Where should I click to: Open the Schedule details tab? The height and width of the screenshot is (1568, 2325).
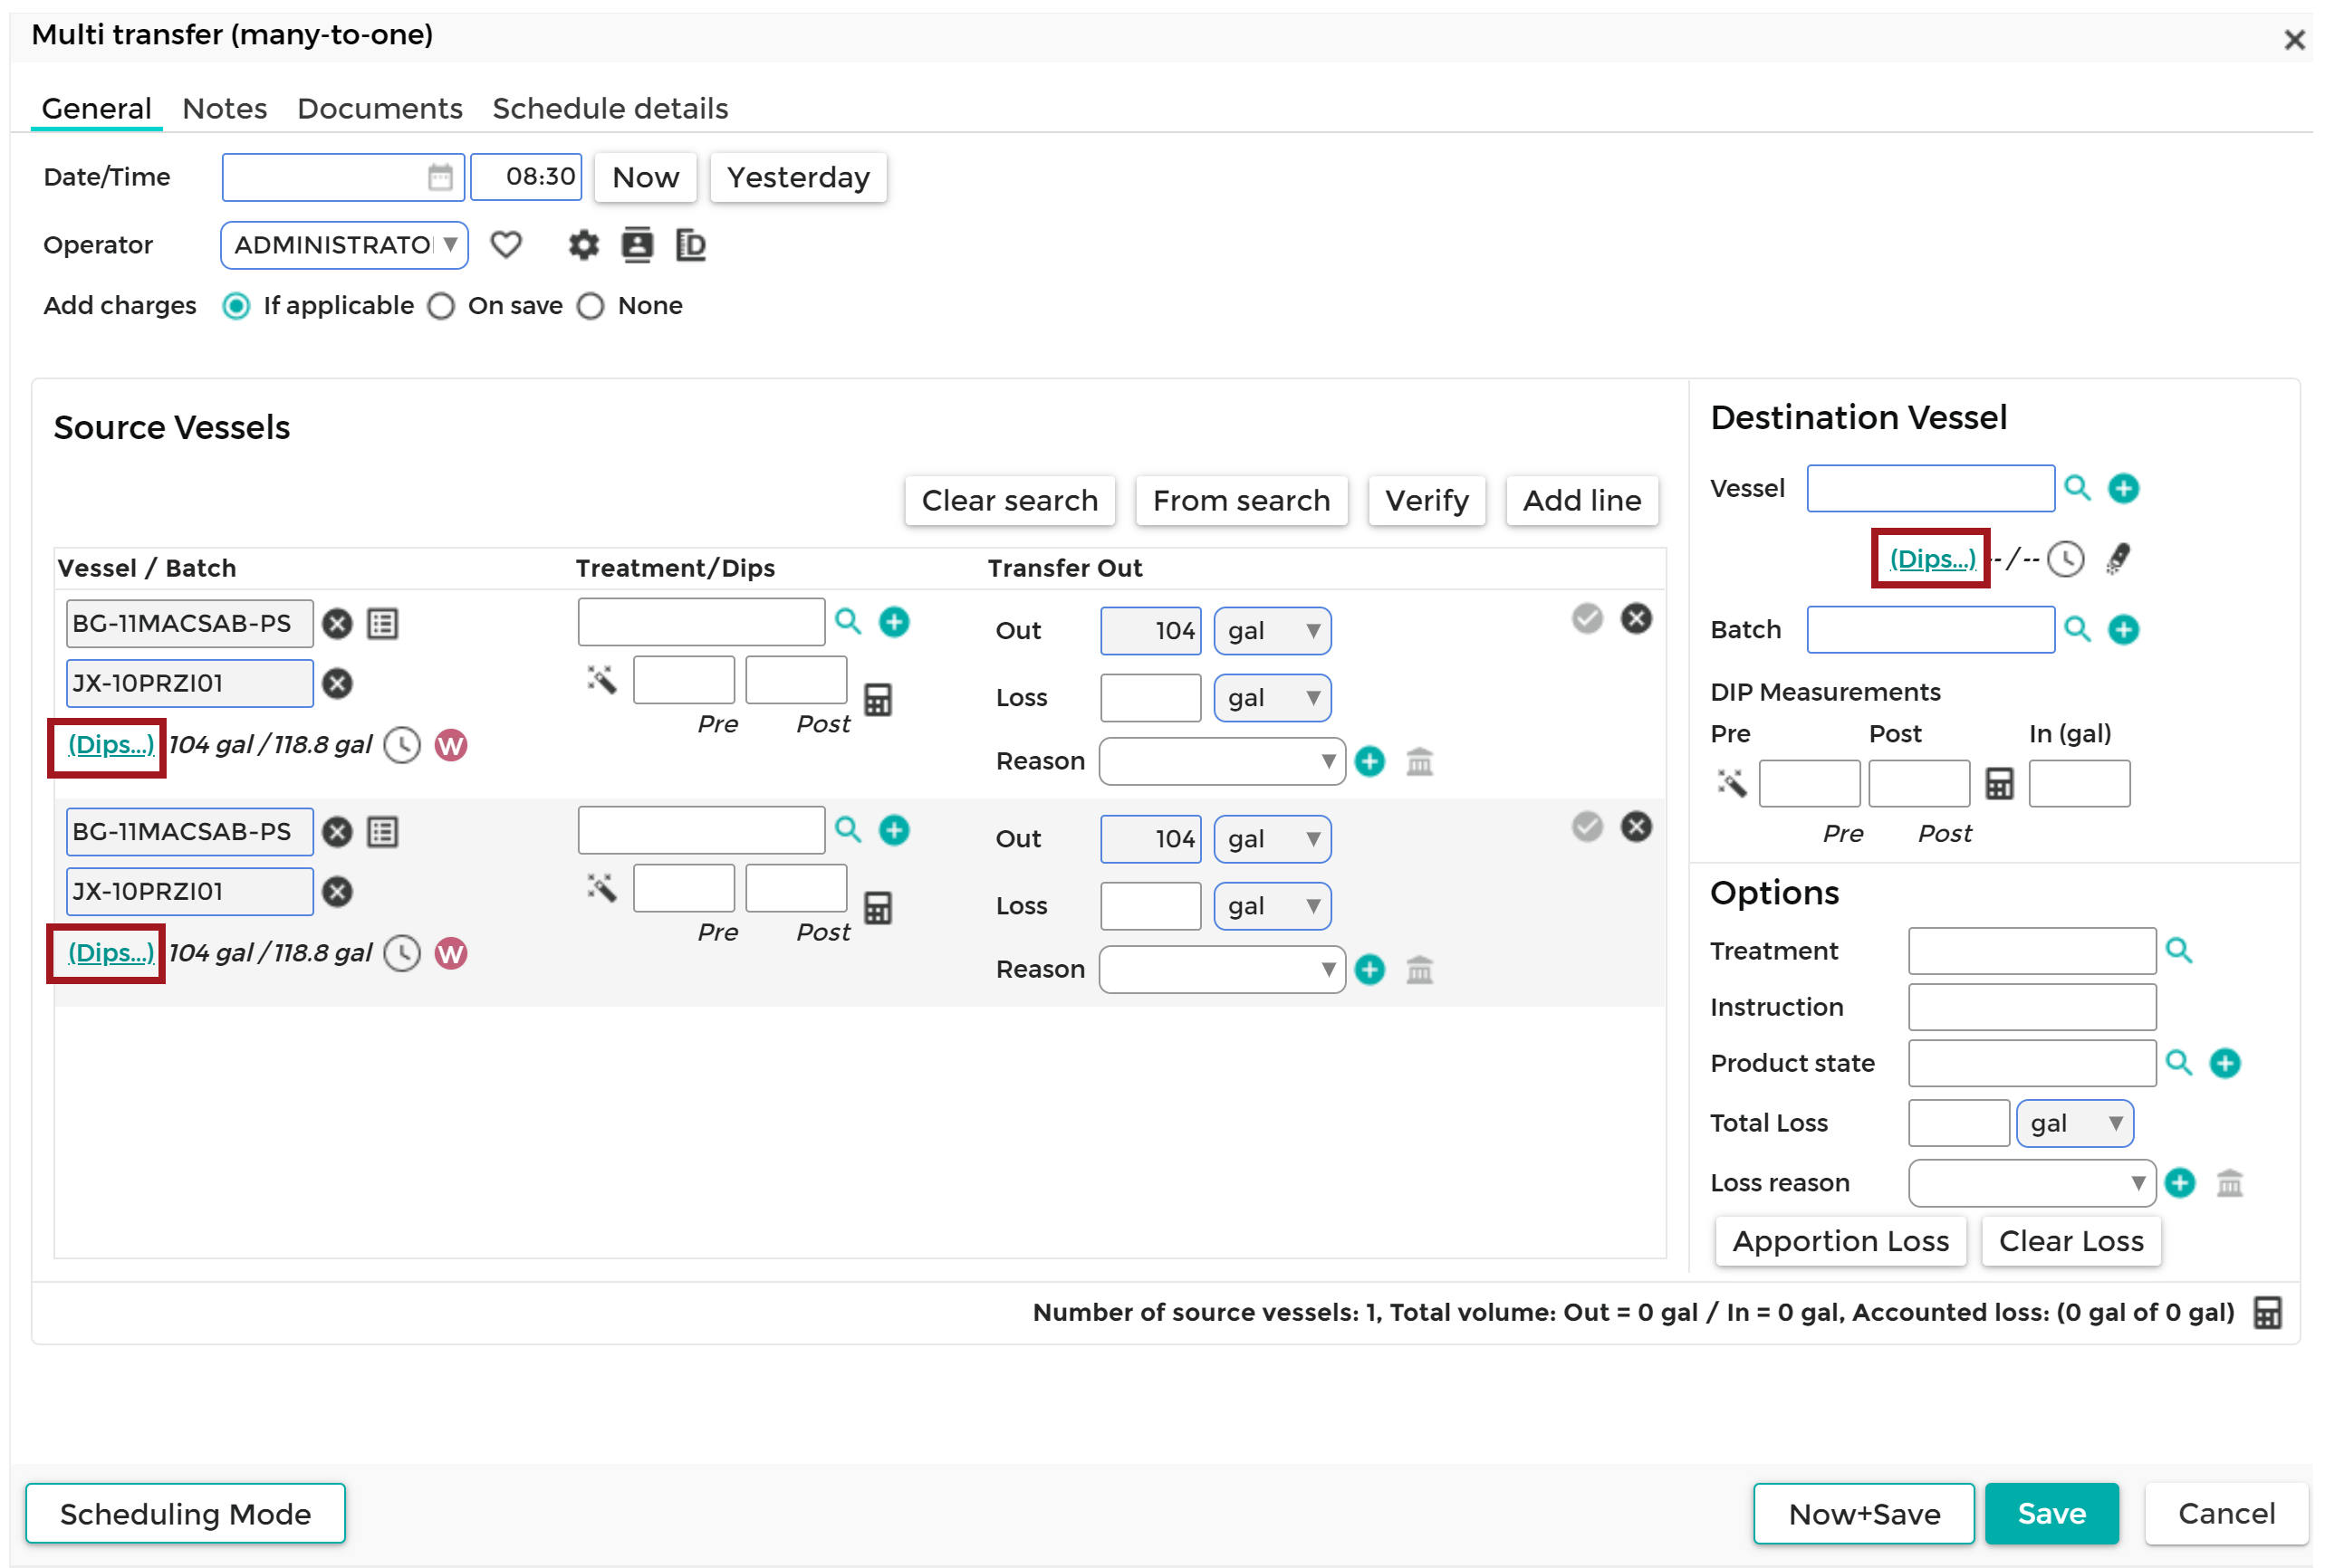[x=610, y=108]
